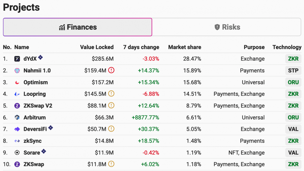The height and width of the screenshot is (171, 304).
Task: Click the DeversiFi logo icon
Action: tap(17, 129)
